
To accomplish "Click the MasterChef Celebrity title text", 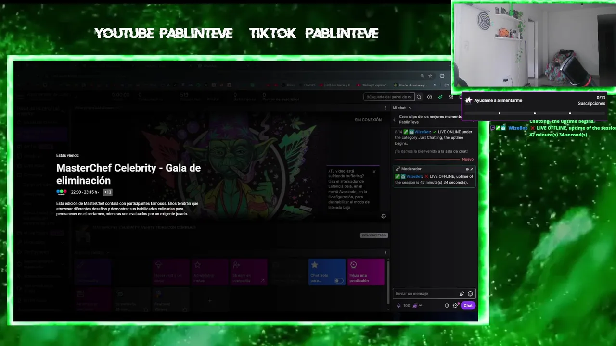I will pyautogui.click(x=128, y=174).
